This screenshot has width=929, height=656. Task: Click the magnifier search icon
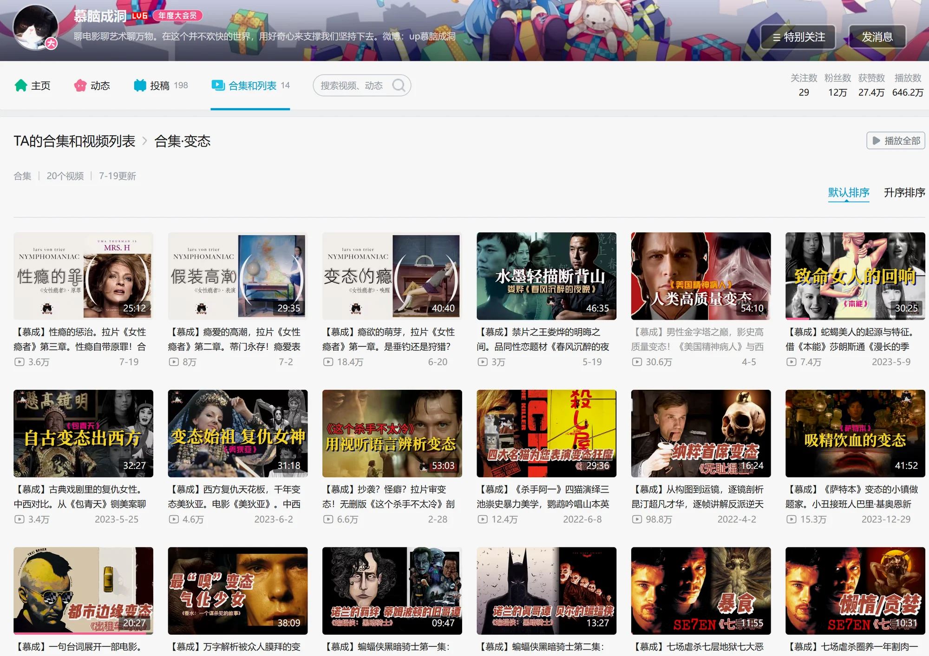tap(399, 85)
